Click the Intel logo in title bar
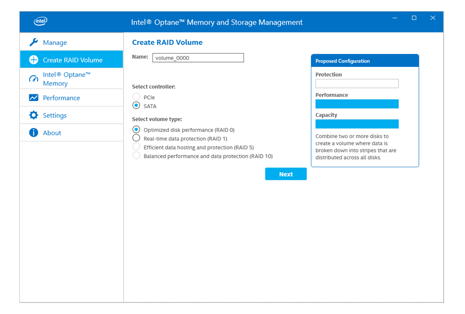Screen dimensions: 465x314 click(x=40, y=22)
